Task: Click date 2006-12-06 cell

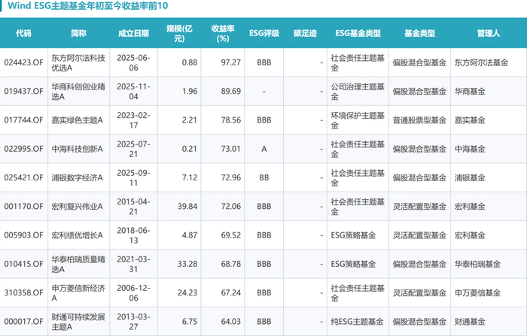Action: click(x=133, y=292)
